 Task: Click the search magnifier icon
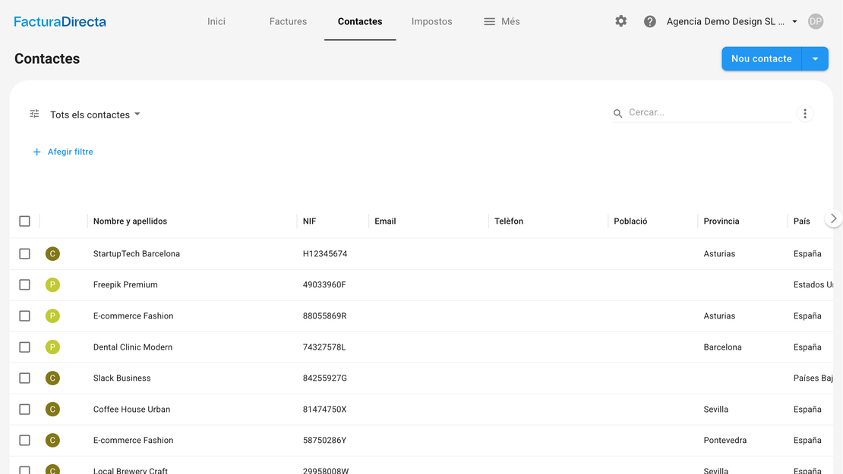point(618,114)
